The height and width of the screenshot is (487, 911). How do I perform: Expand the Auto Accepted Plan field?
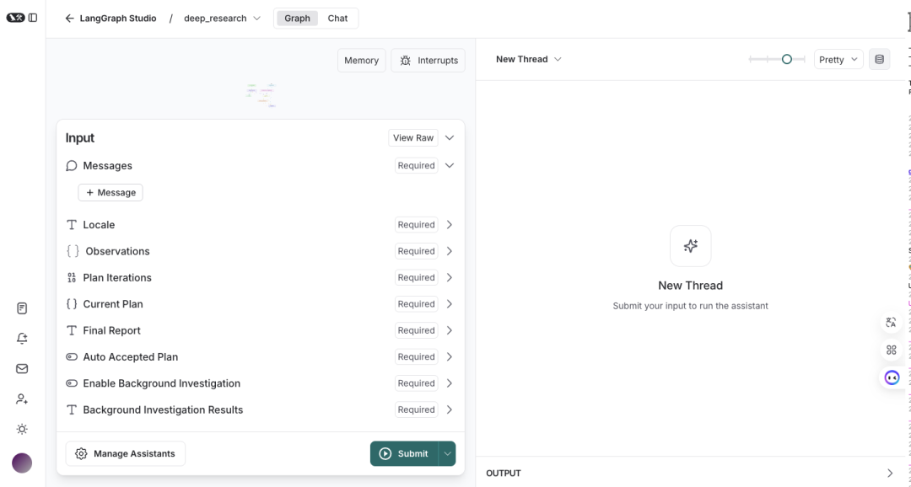point(449,357)
